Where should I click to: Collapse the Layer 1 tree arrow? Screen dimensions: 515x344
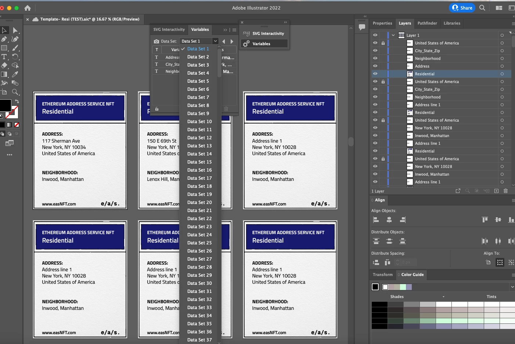tap(393, 35)
